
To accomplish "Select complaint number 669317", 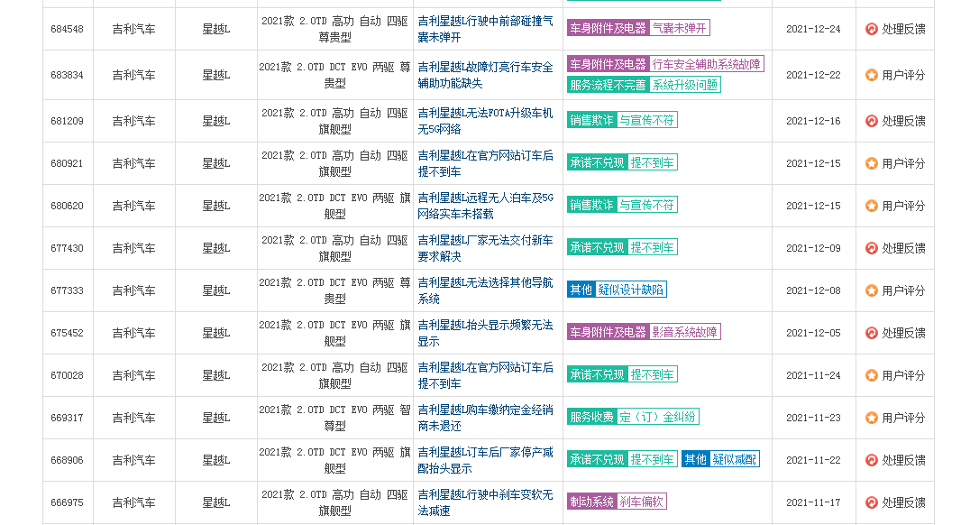I will tap(67, 418).
